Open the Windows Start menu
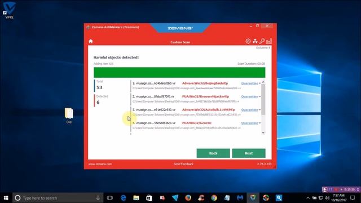This screenshot has width=361, height=203. click(6, 198)
